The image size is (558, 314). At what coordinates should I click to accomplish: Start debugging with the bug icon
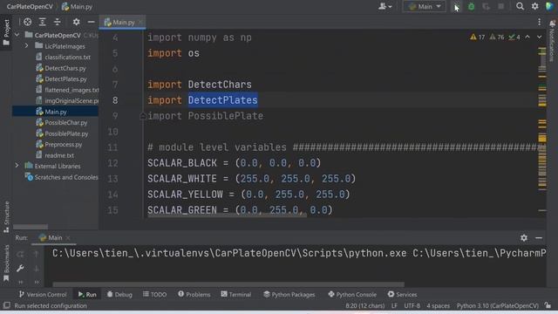tap(471, 6)
